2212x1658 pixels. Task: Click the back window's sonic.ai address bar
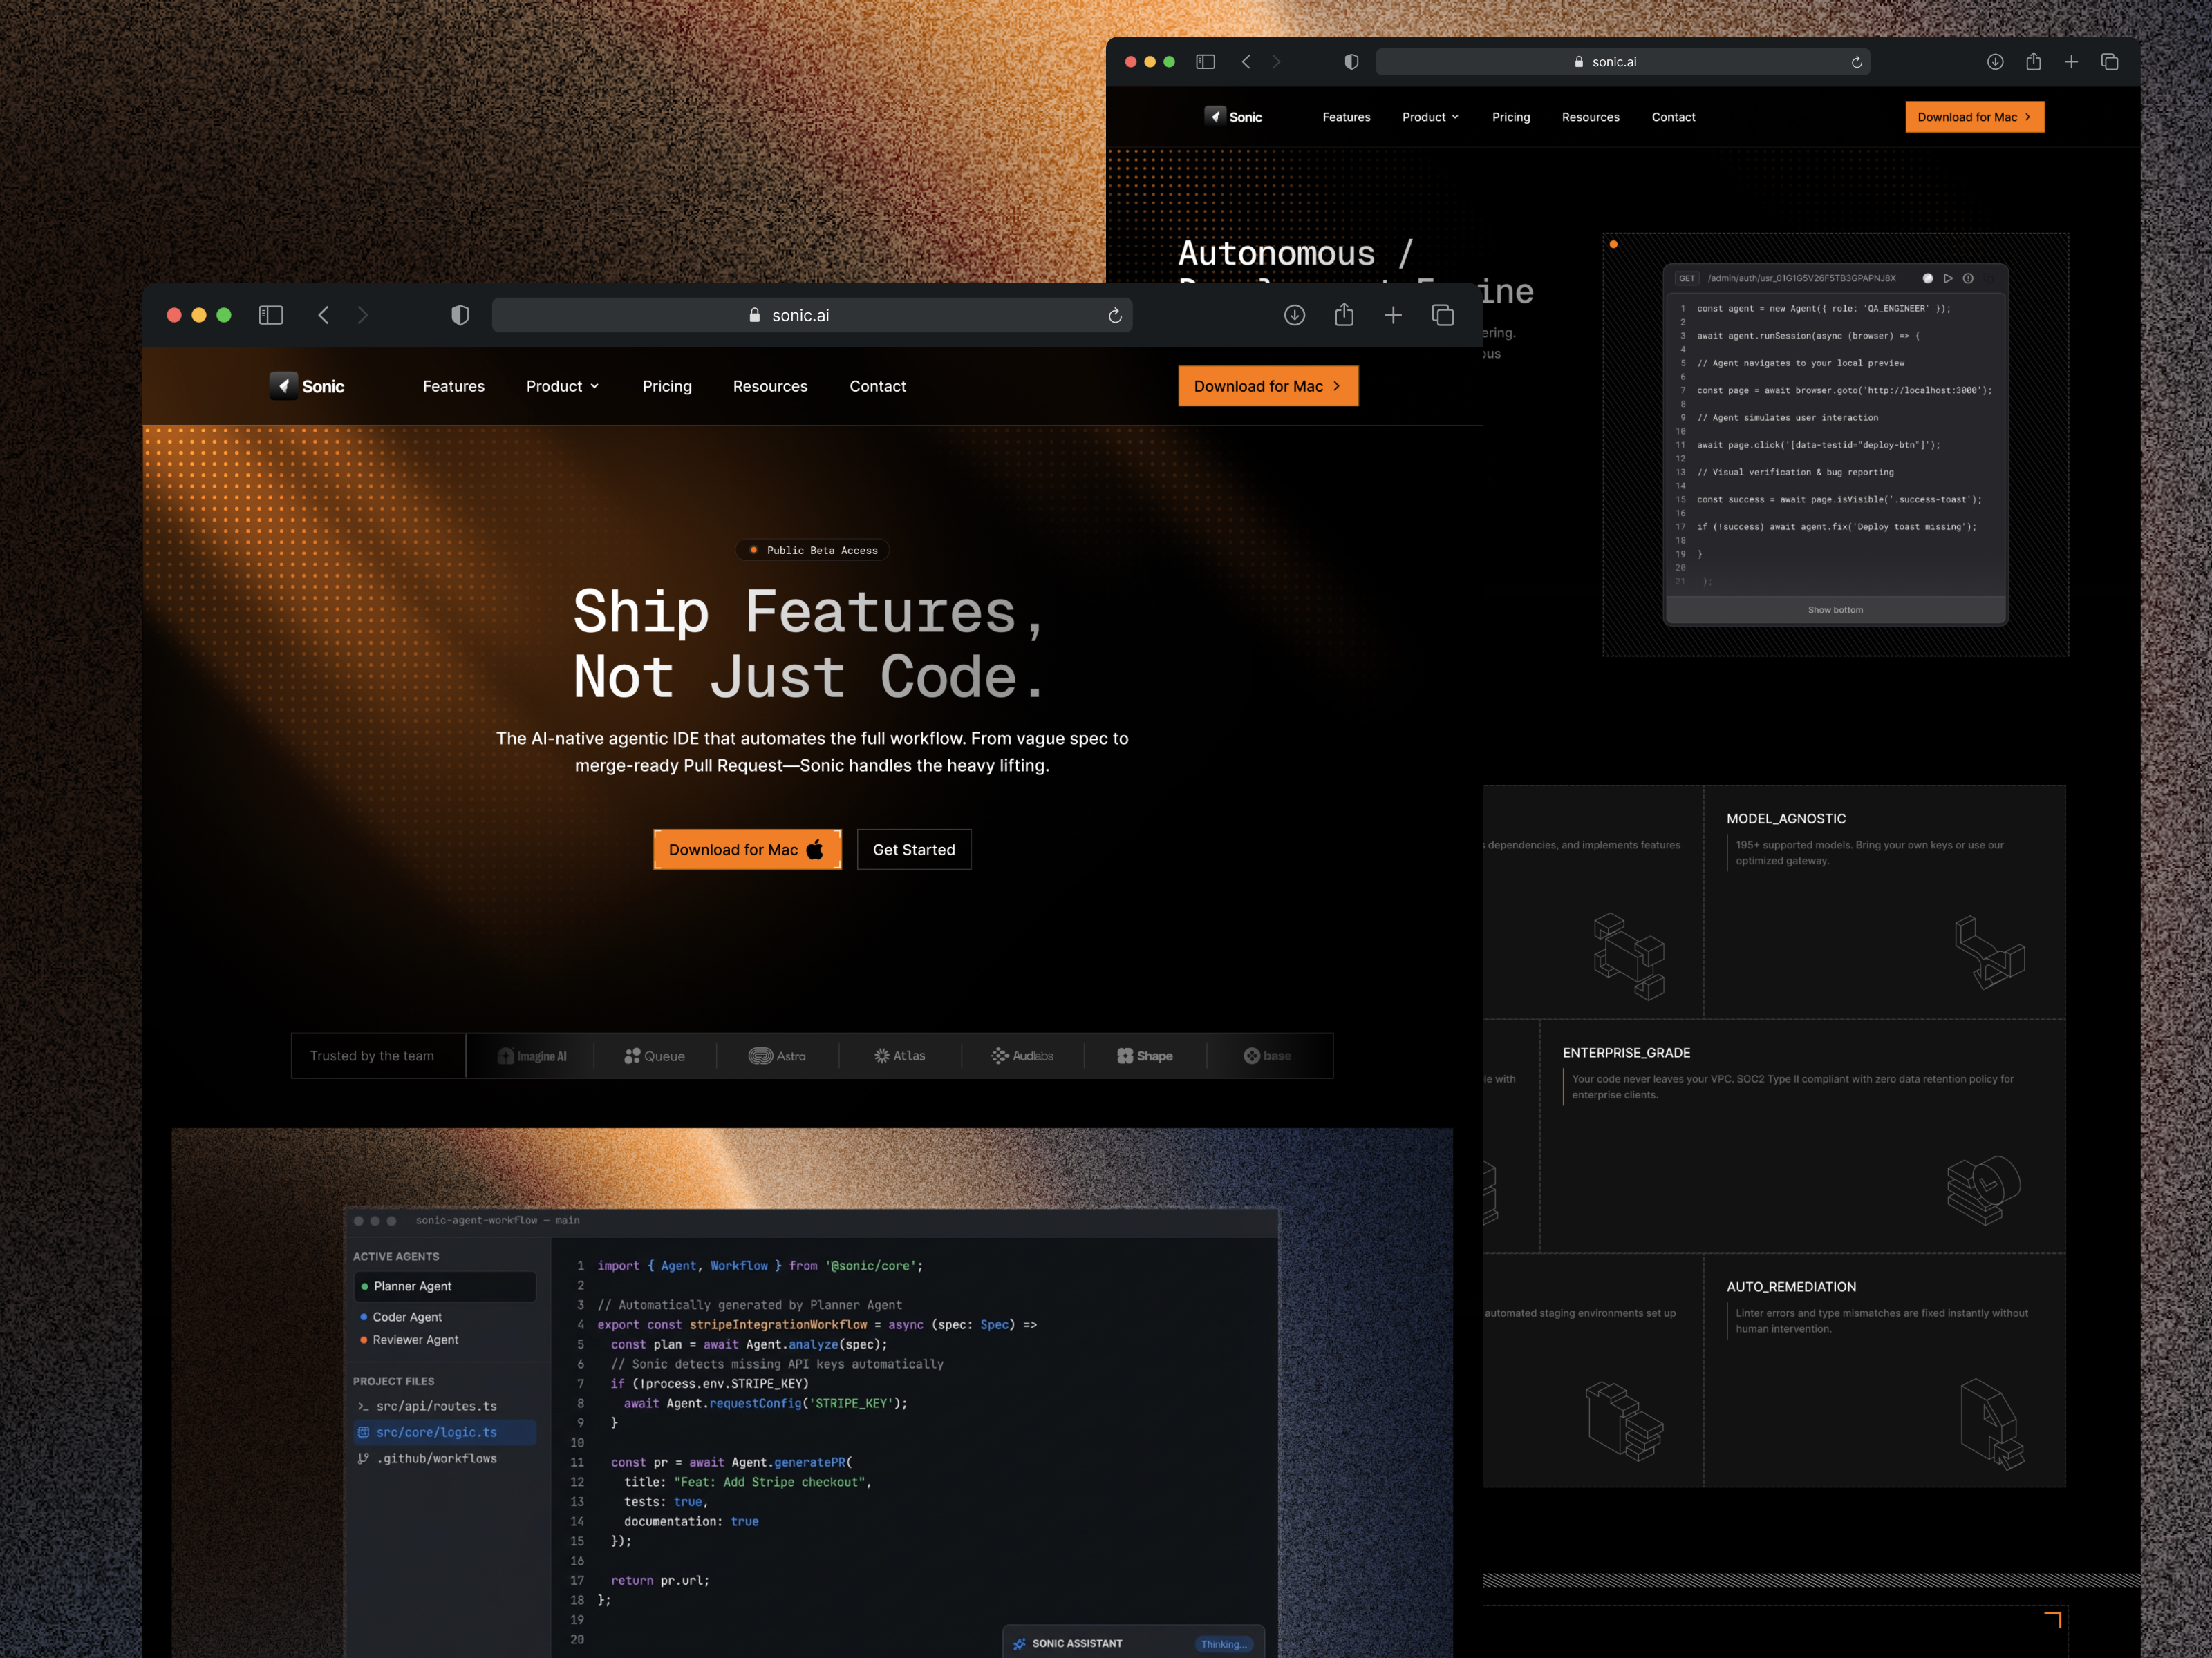tap(1623, 62)
